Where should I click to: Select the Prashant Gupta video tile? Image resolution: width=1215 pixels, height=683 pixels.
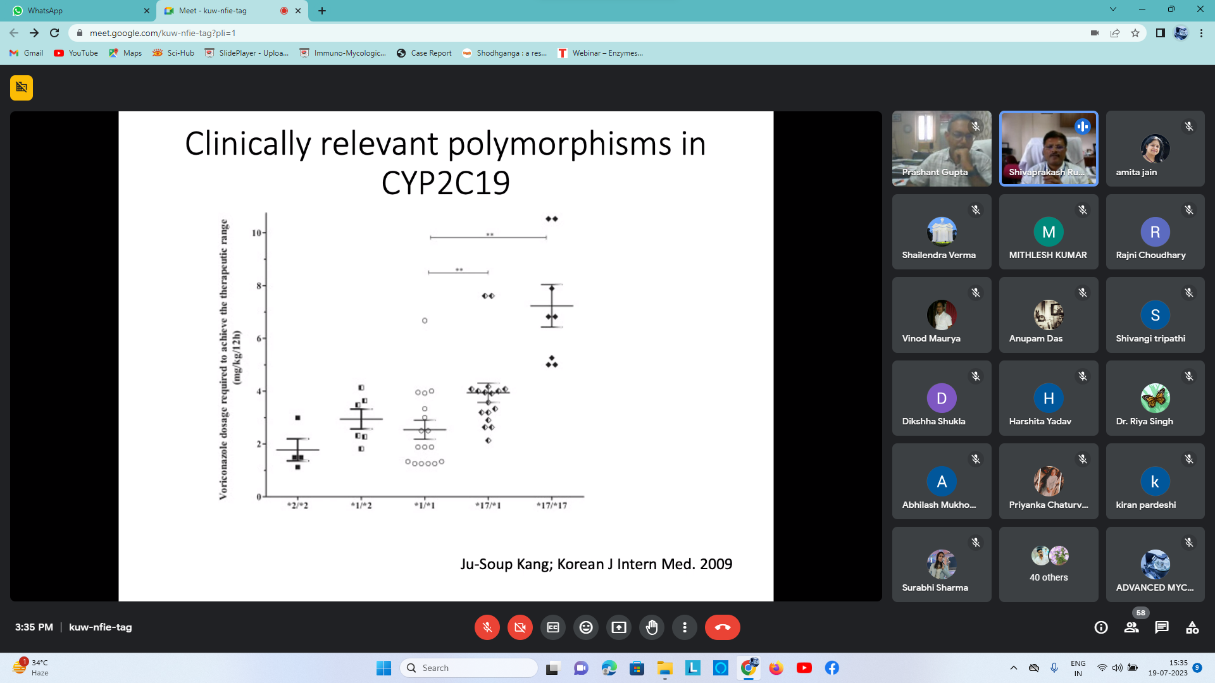click(942, 149)
